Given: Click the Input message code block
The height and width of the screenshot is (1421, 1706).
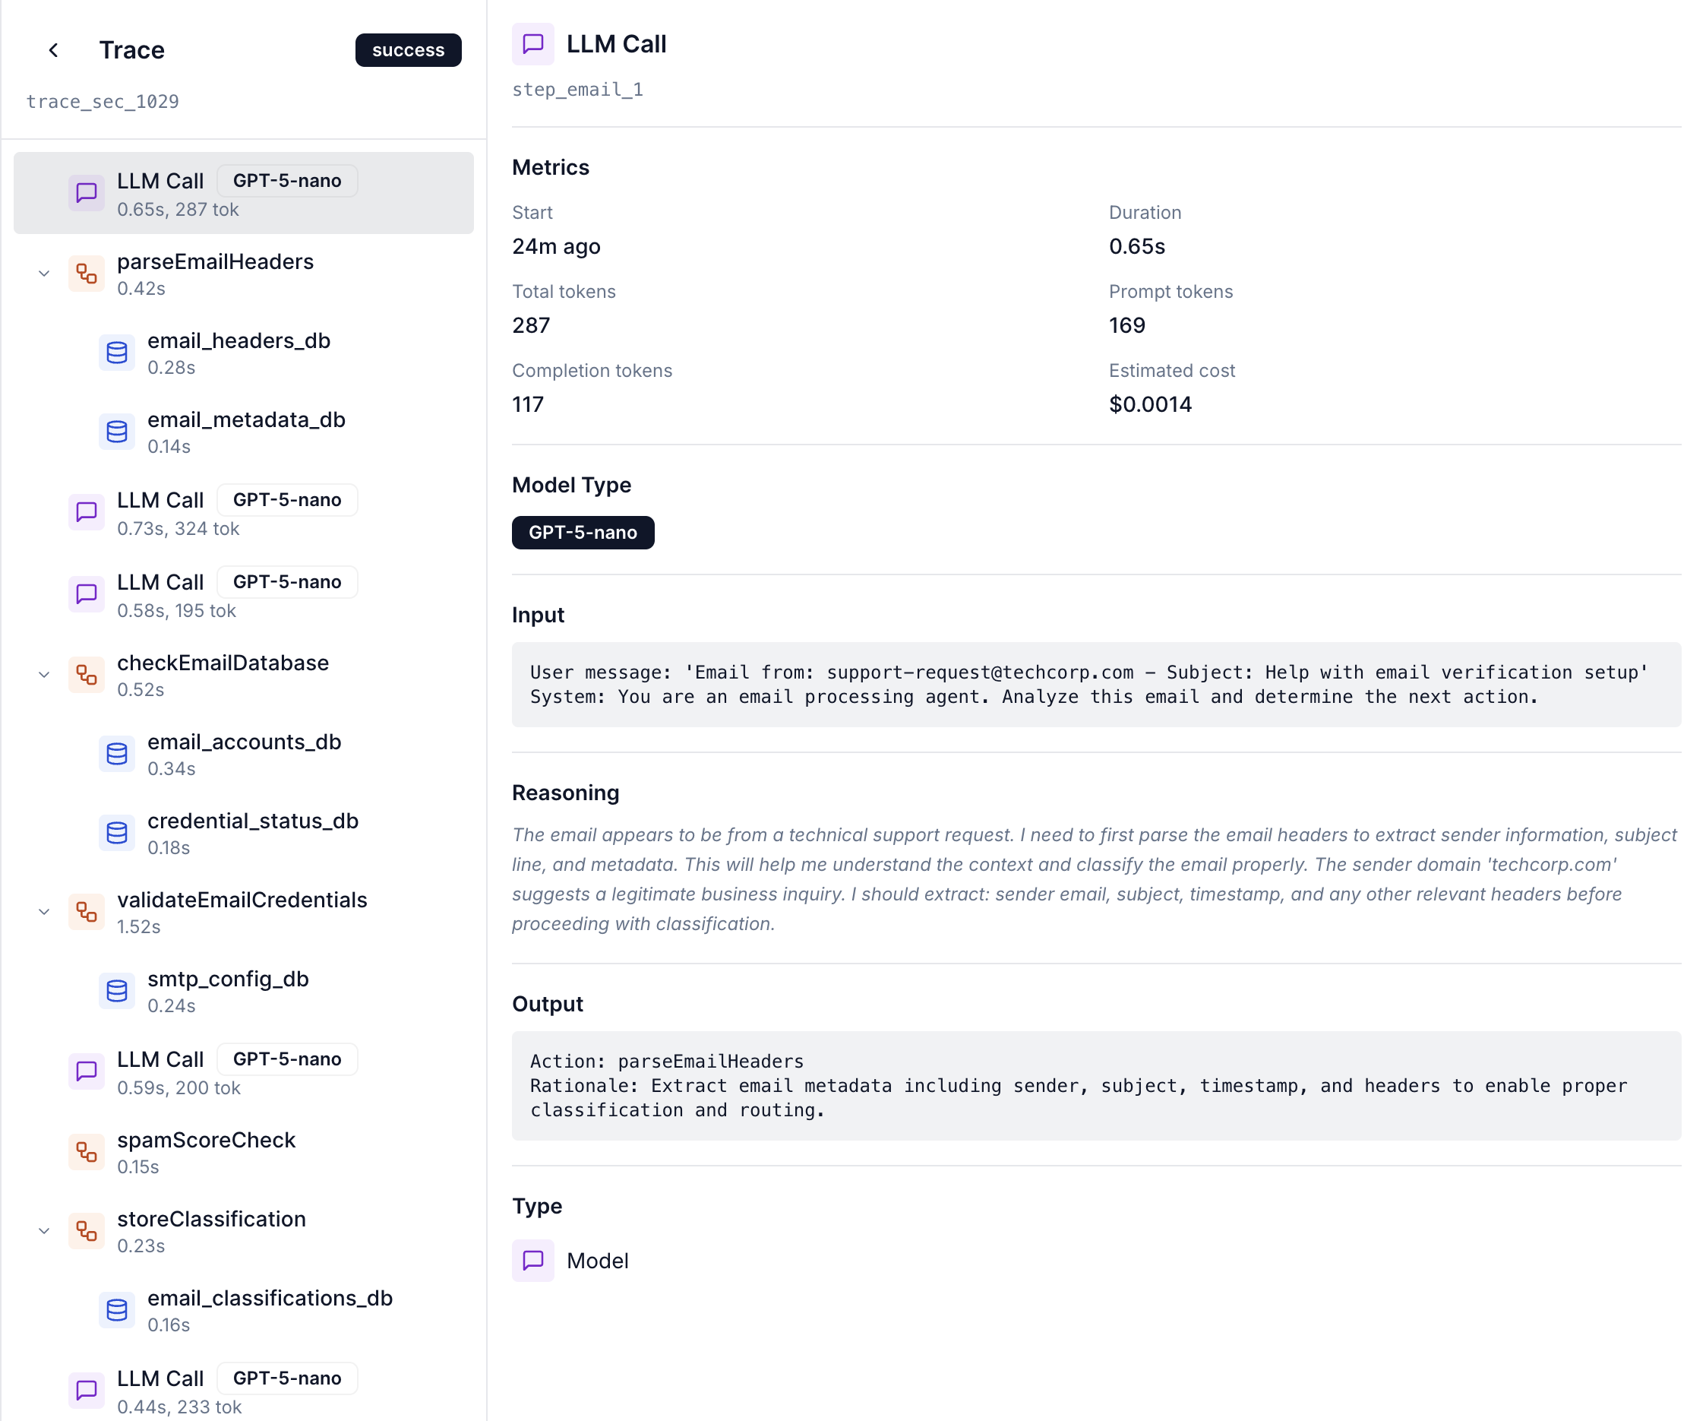Looking at the screenshot, I should coord(1095,685).
